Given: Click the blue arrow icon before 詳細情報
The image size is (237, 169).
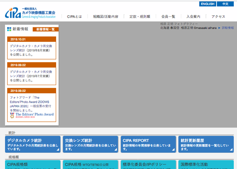Looking at the screenshot, I should tap(219, 28).
